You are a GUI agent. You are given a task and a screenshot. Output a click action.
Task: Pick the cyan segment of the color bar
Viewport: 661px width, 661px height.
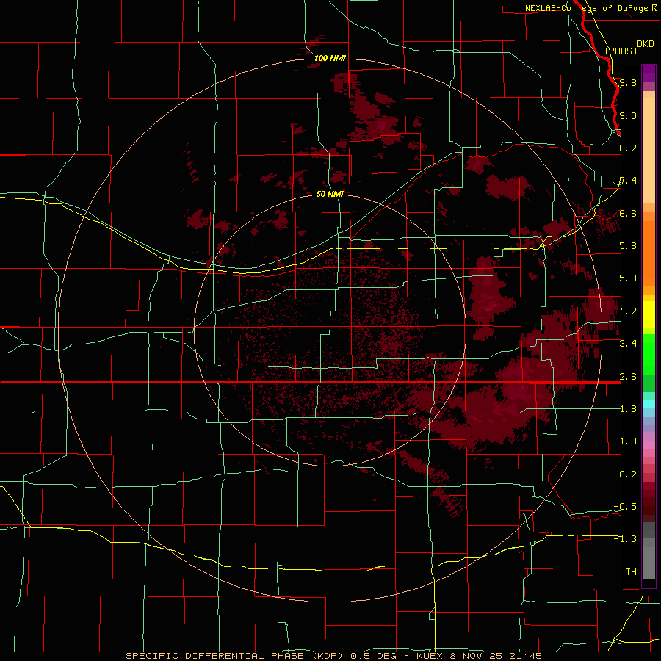point(649,404)
